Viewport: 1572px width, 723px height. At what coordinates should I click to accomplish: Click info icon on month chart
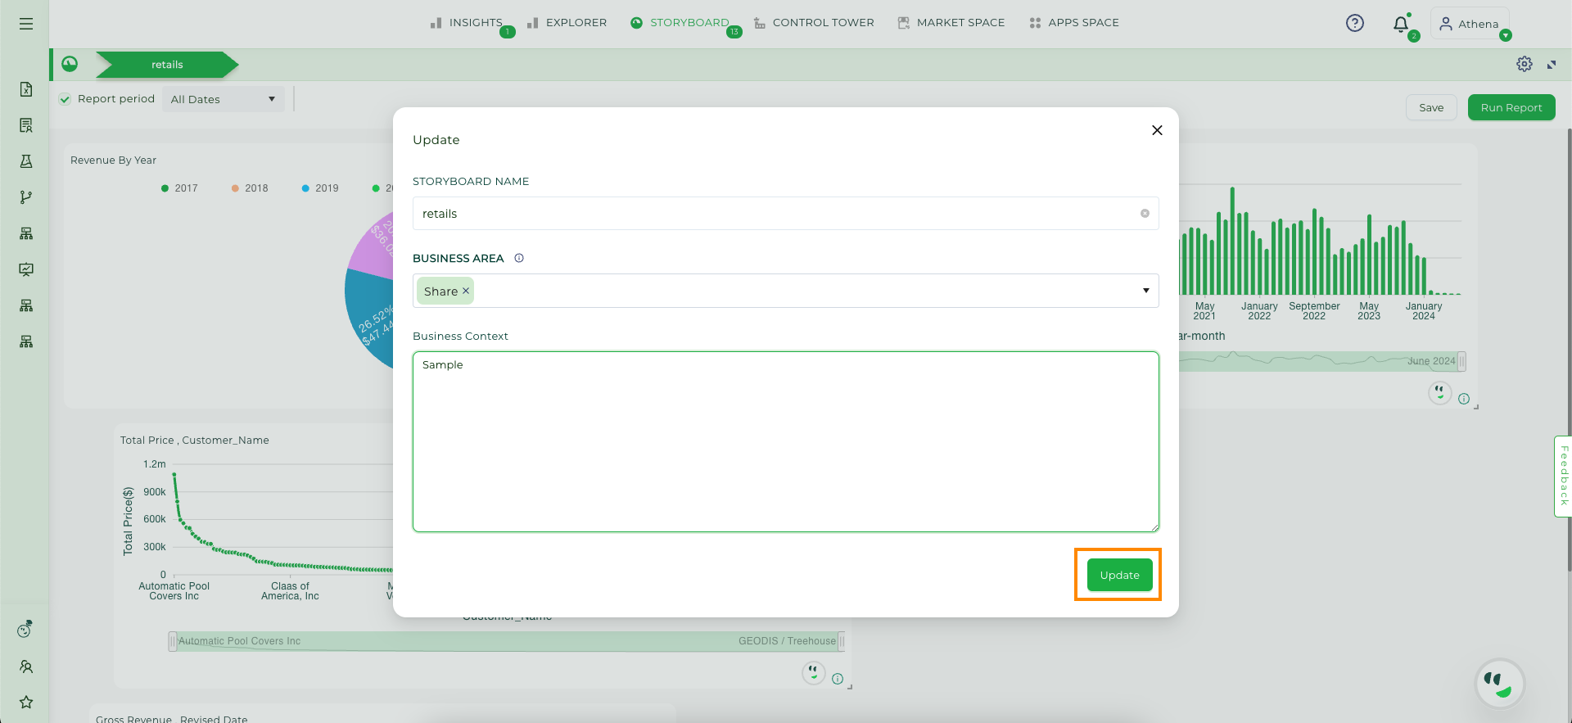pos(1464,399)
